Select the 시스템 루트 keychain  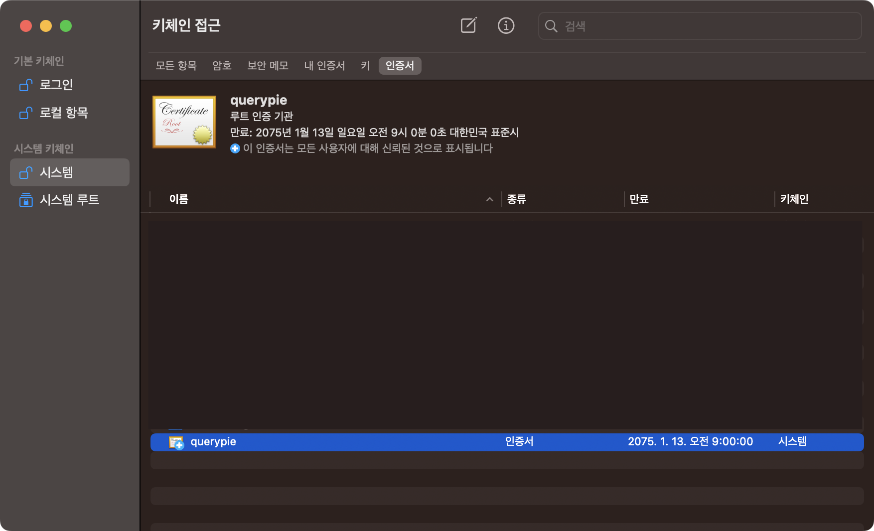70,200
